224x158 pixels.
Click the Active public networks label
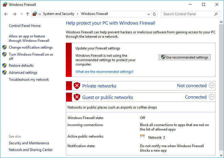(x=85, y=136)
